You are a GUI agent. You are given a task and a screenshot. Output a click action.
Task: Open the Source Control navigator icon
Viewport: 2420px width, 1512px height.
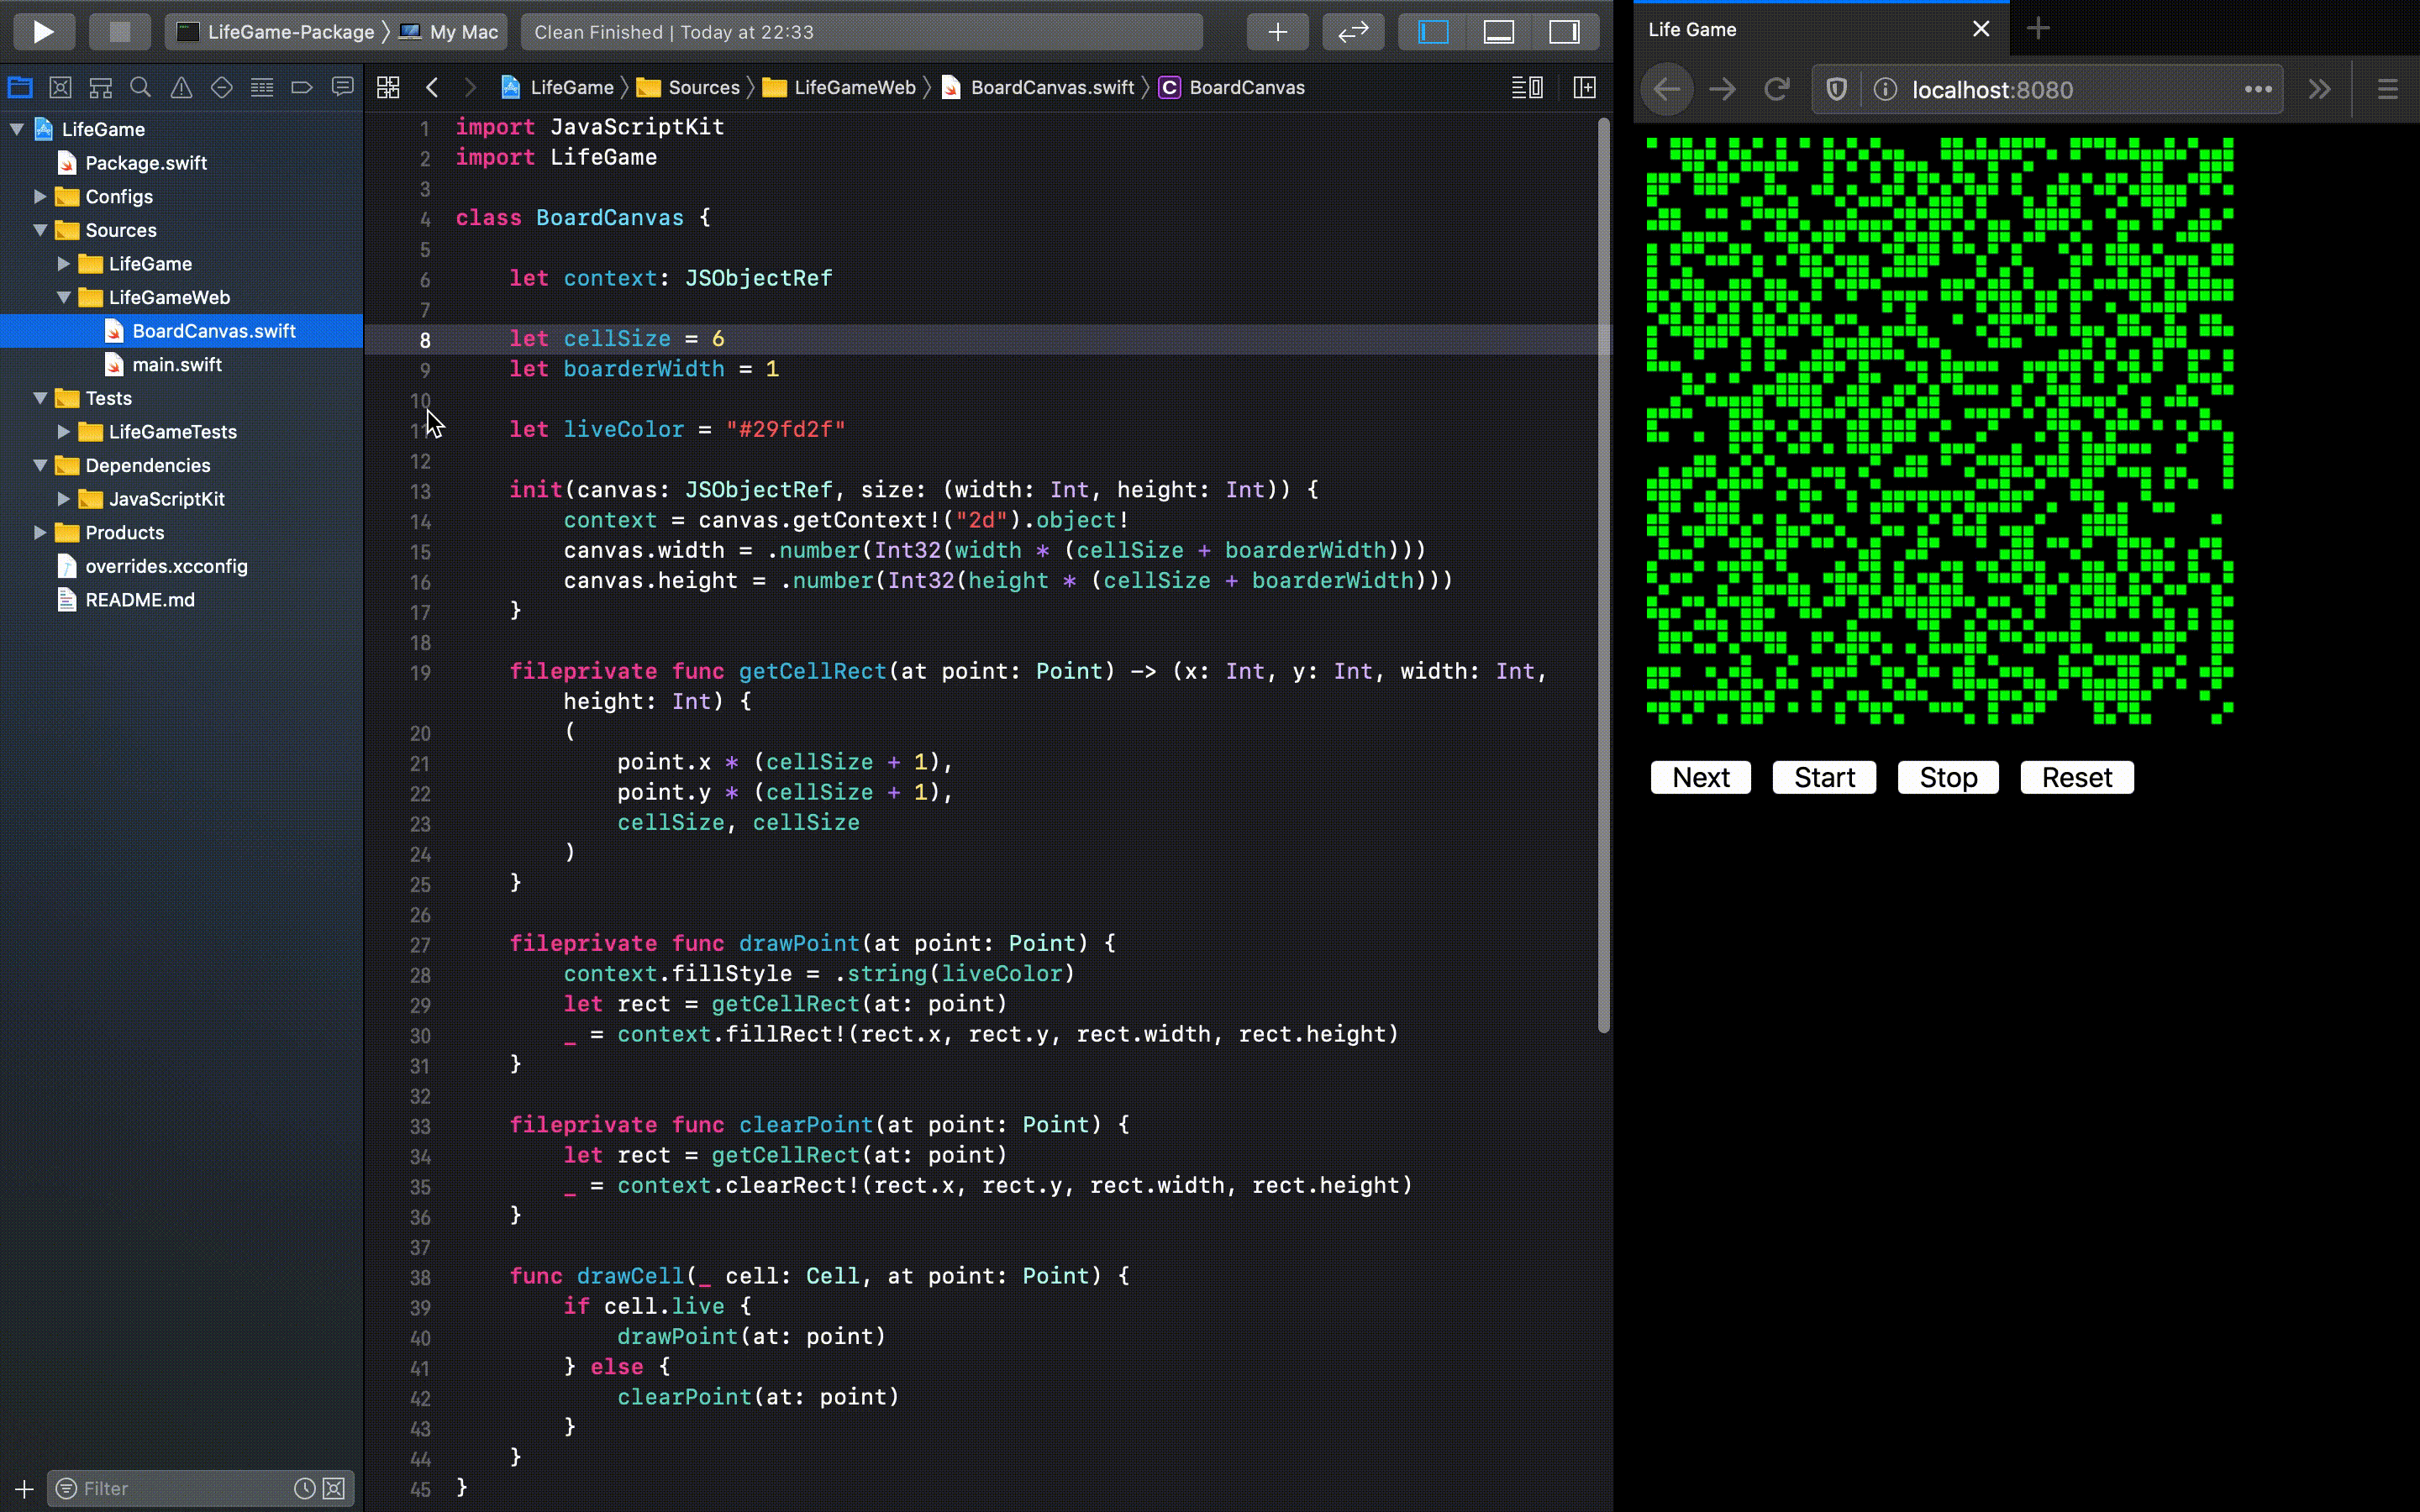coord(60,88)
